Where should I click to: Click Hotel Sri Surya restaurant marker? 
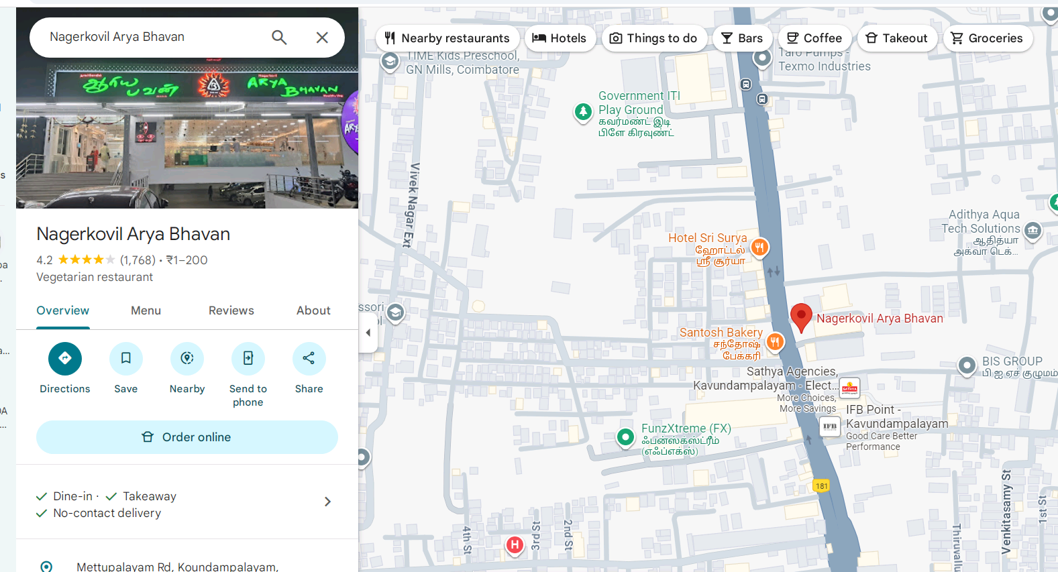click(x=759, y=247)
